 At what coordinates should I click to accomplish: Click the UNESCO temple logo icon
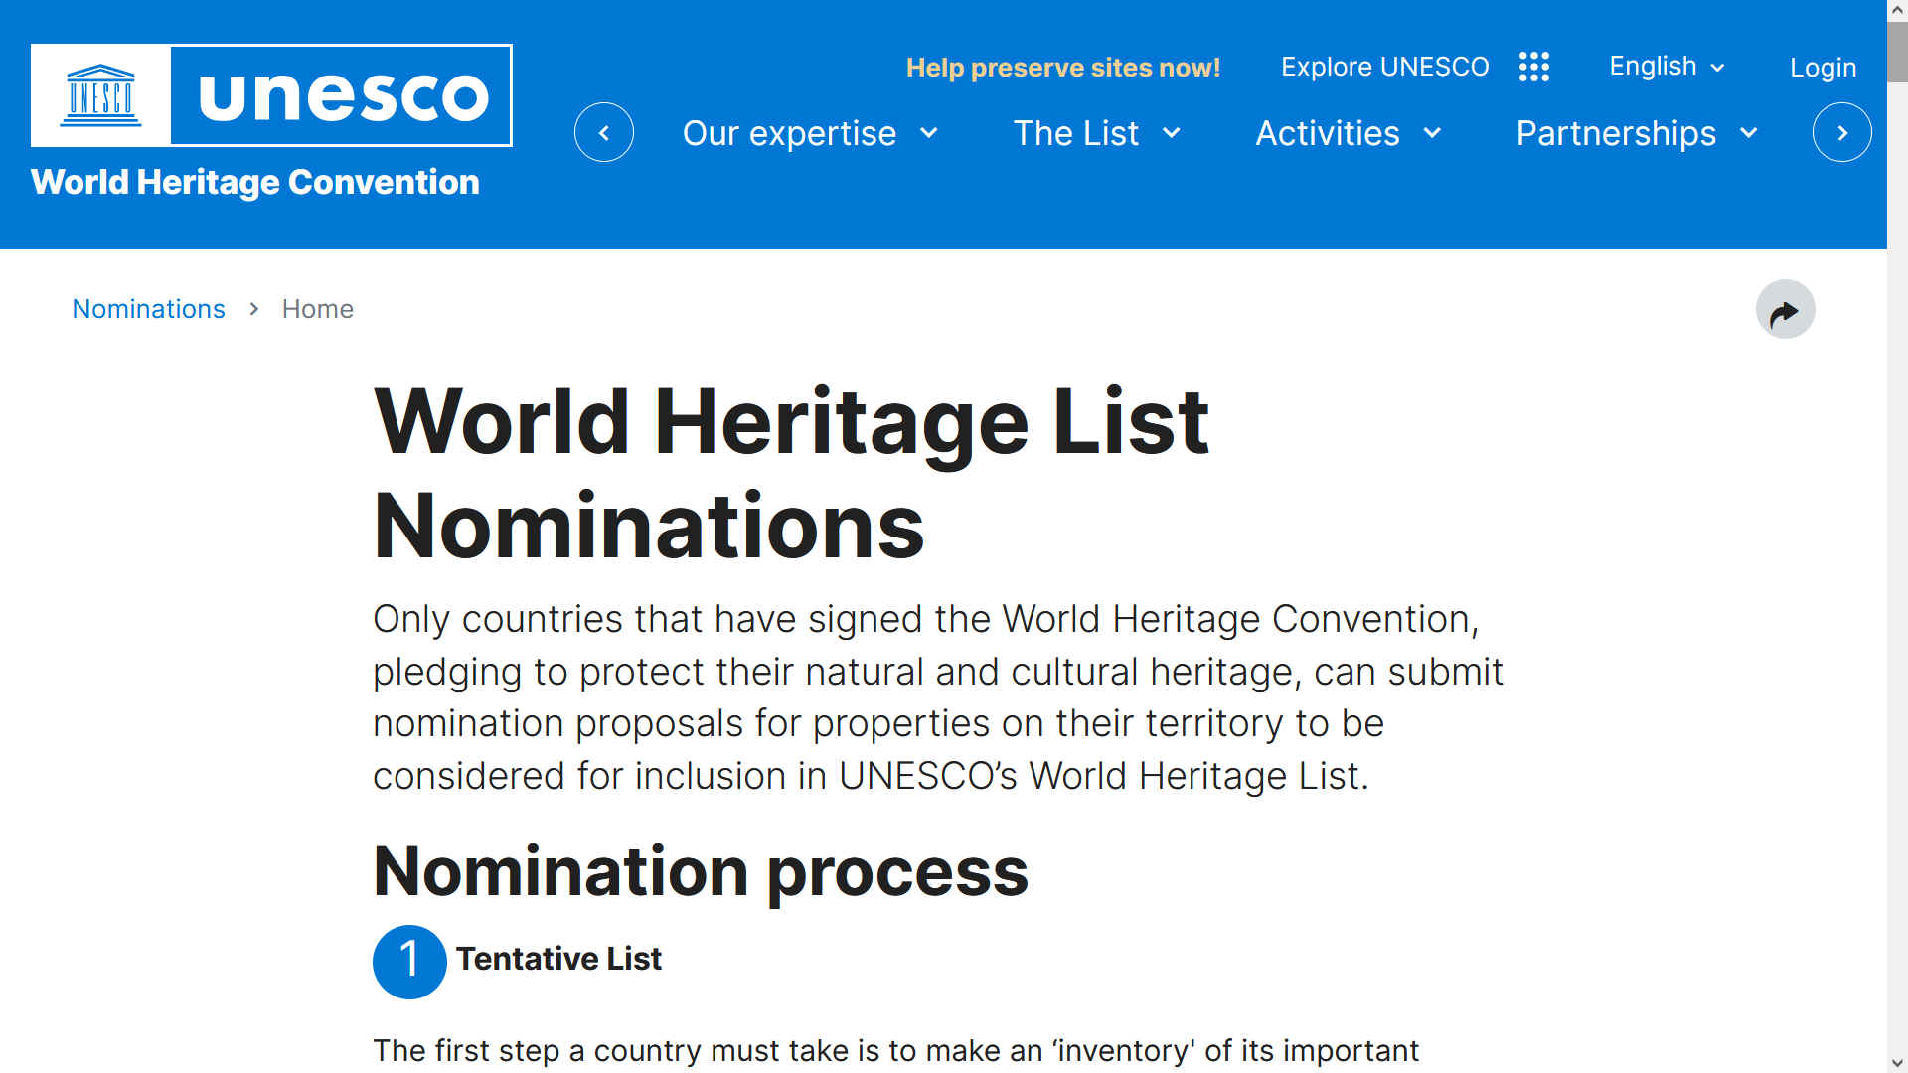[x=100, y=95]
